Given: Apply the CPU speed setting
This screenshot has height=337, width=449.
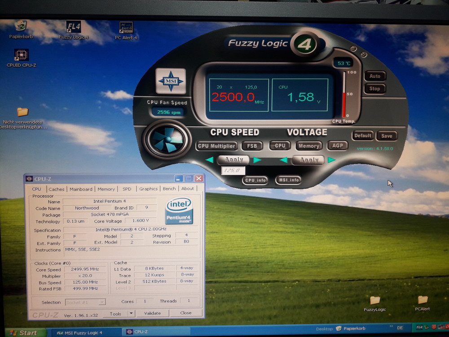Looking at the screenshot, I should pos(233,160).
